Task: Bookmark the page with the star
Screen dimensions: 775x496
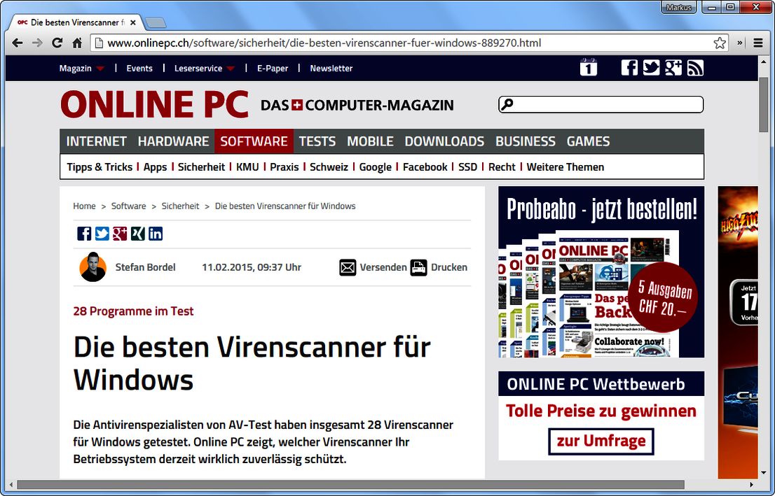Action: 720,43
